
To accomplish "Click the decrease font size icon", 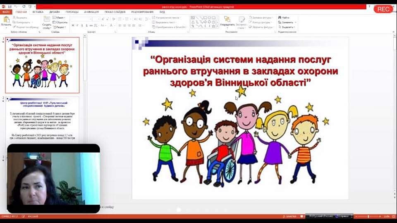I will tap(108, 19).
